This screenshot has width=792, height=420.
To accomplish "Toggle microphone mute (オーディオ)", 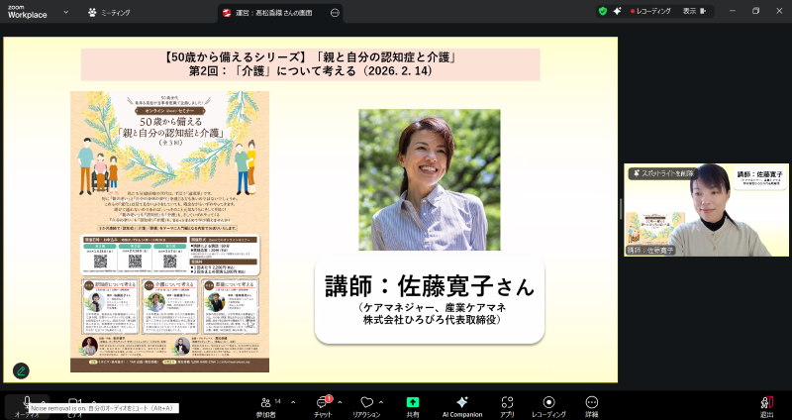I will (27, 402).
